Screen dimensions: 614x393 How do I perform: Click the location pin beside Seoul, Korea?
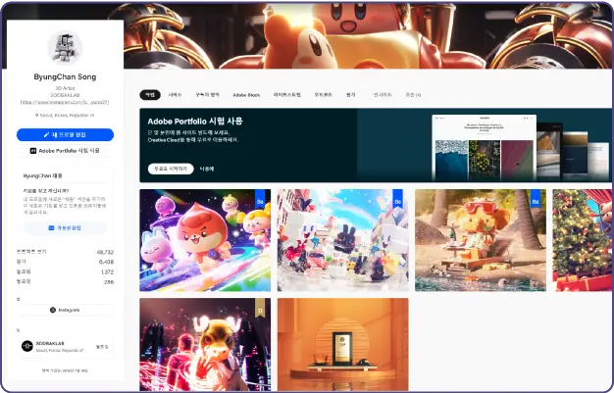pyautogui.click(x=37, y=116)
